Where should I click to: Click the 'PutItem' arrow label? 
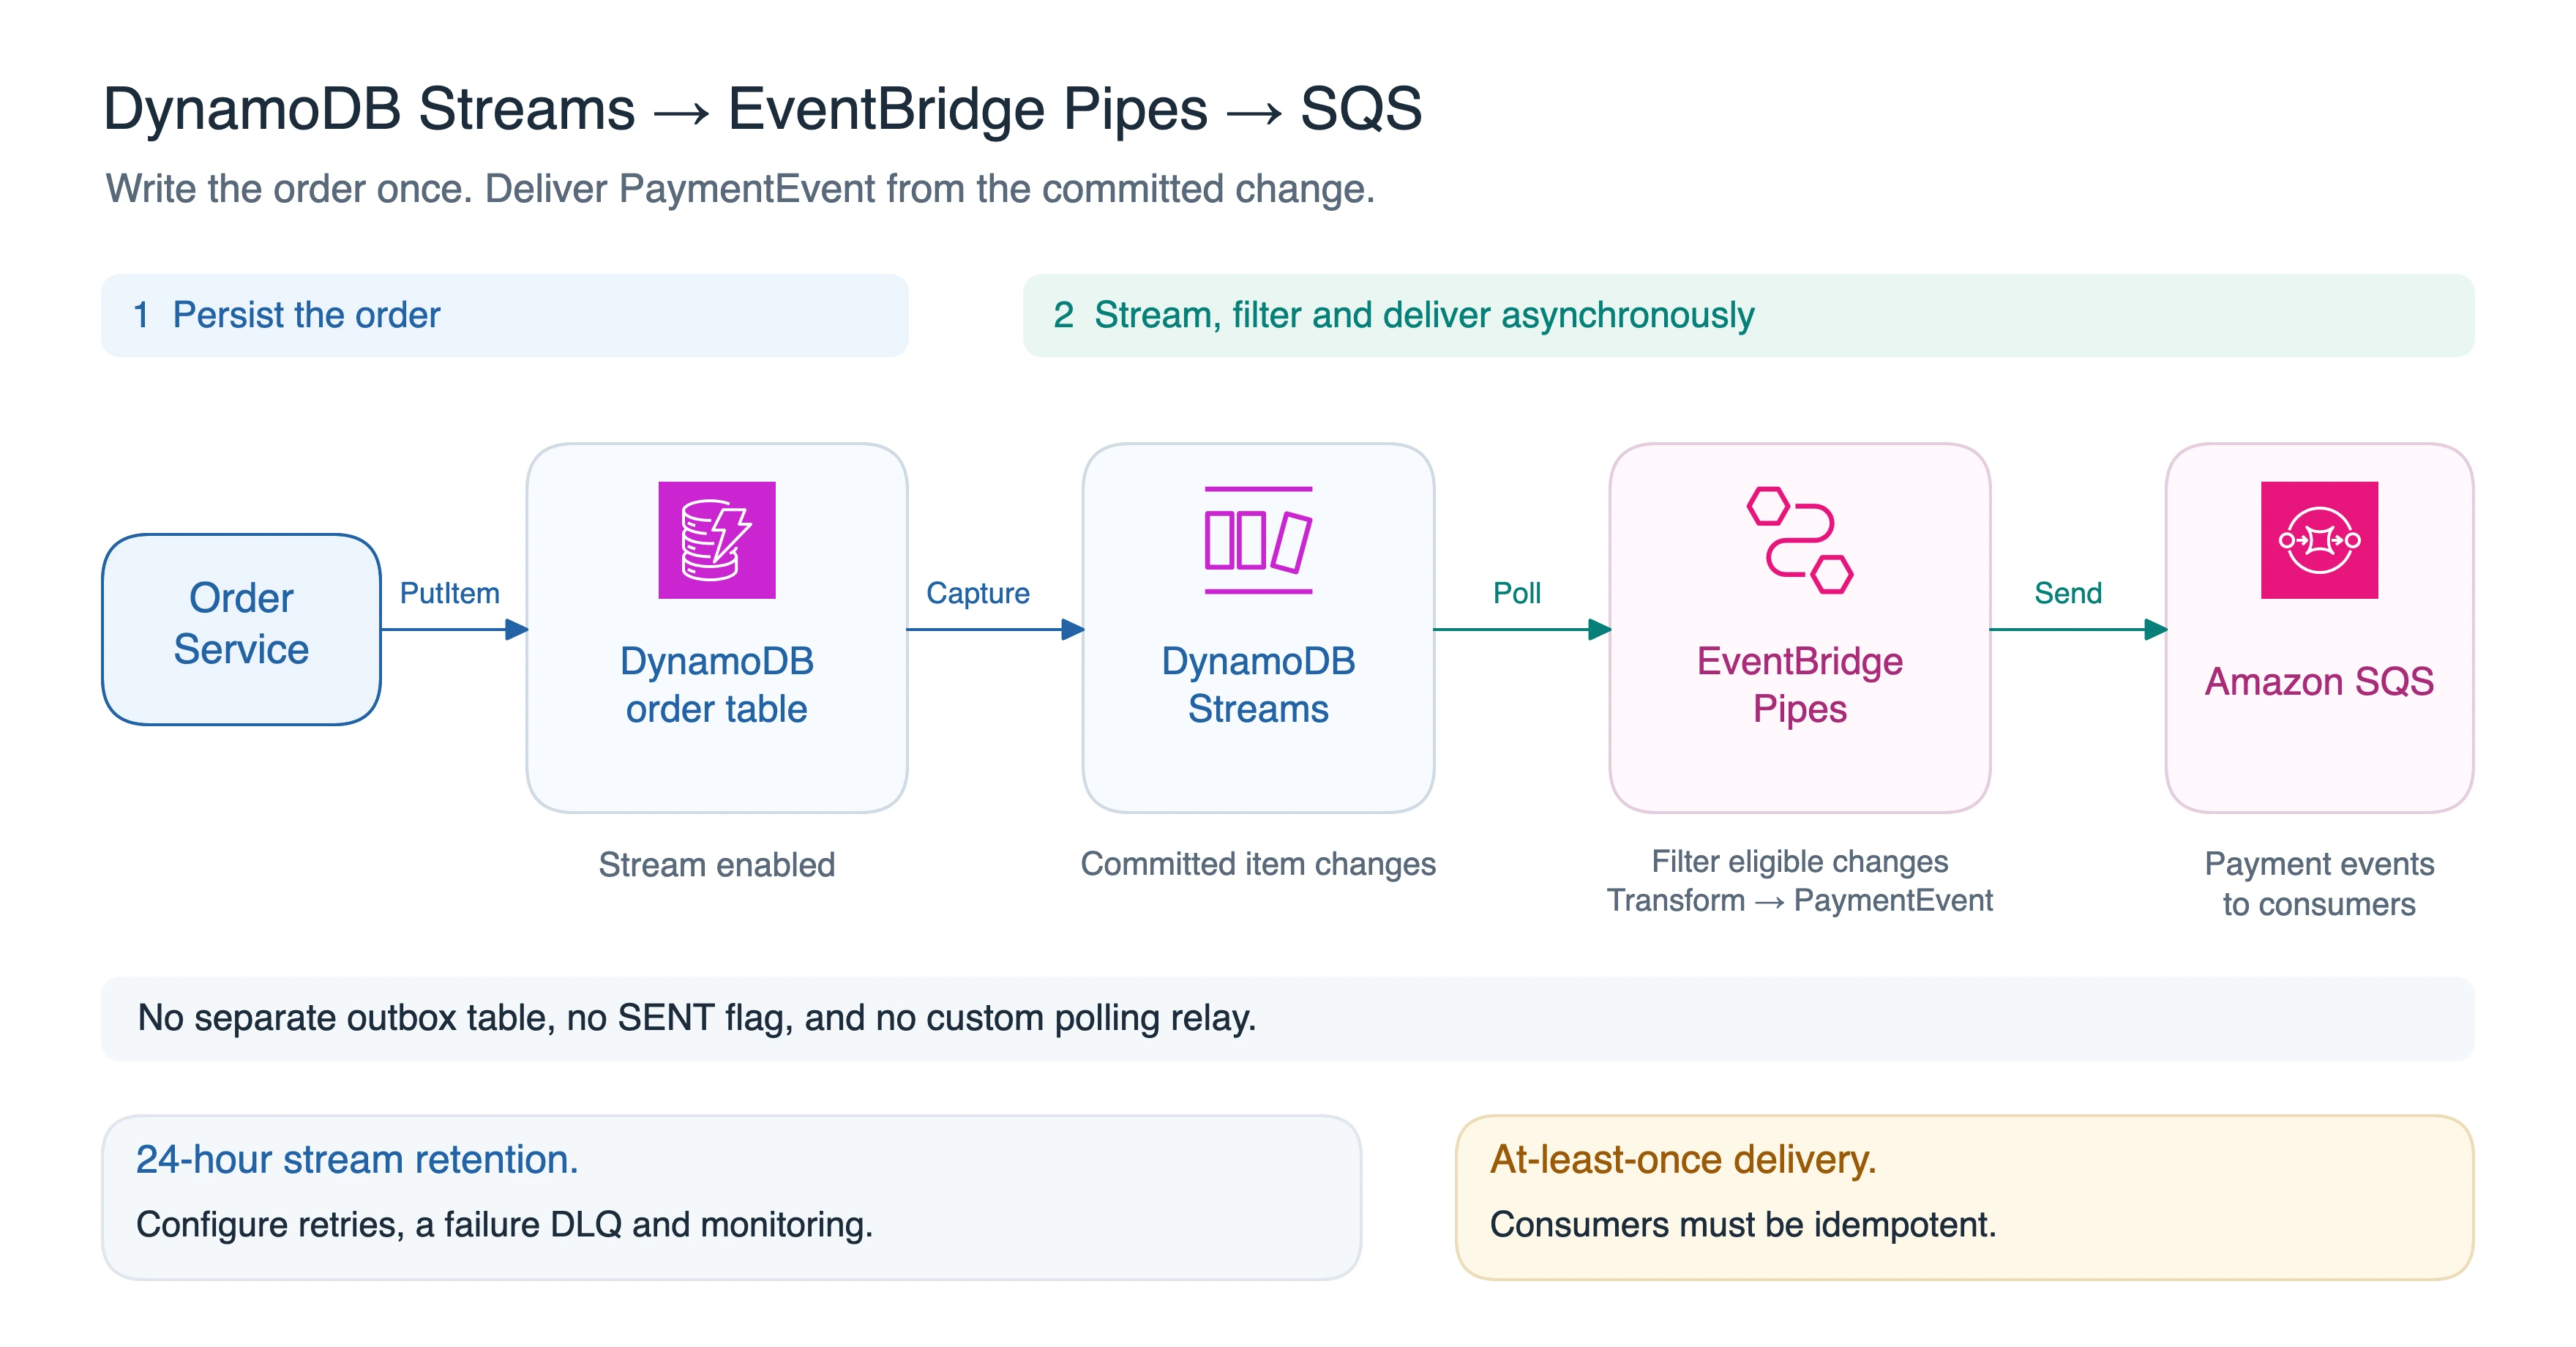coord(449,593)
